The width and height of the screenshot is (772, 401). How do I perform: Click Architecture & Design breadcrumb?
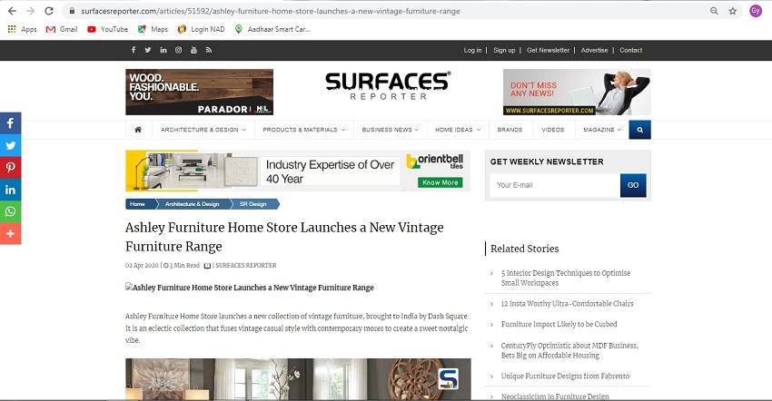coord(192,204)
